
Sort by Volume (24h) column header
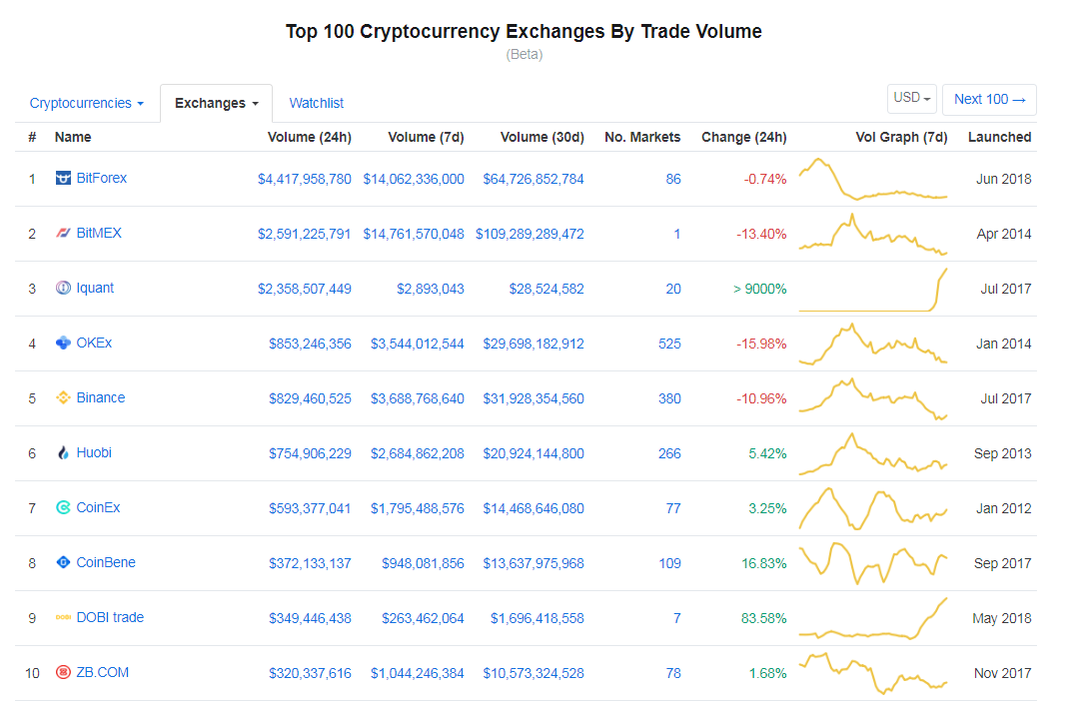point(310,138)
